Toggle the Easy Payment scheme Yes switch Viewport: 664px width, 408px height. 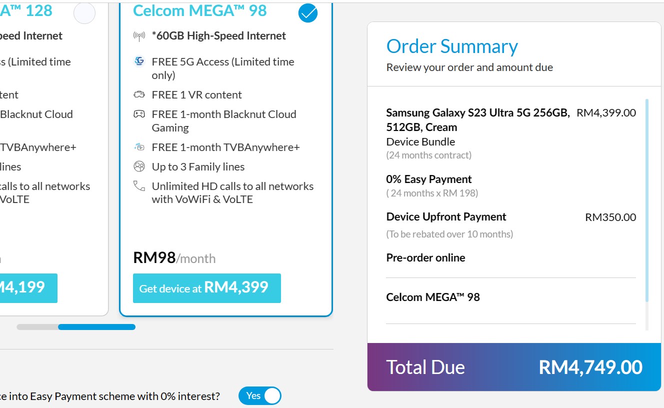pos(260,396)
